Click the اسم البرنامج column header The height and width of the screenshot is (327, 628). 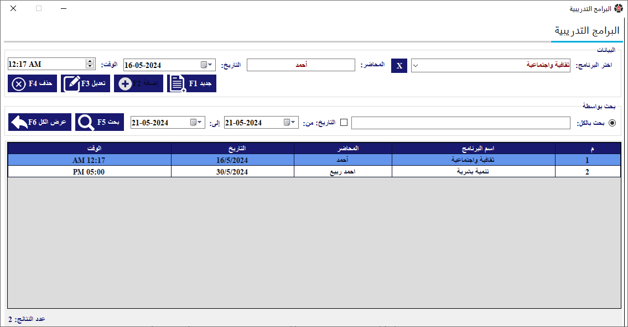coord(473,148)
